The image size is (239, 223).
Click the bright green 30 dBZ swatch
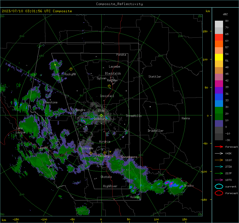point(219,110)
